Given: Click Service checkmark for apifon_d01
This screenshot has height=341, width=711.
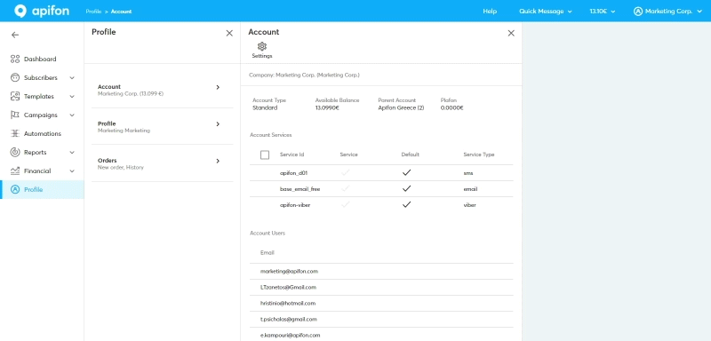Looking at the screenshot, I should pyautogui.click(x=346, y=172).
